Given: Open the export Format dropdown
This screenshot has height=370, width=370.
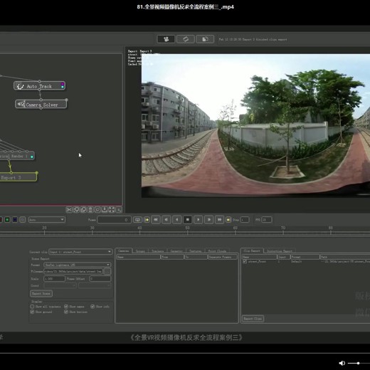Looking at the screenshot, I should [78, 265].
